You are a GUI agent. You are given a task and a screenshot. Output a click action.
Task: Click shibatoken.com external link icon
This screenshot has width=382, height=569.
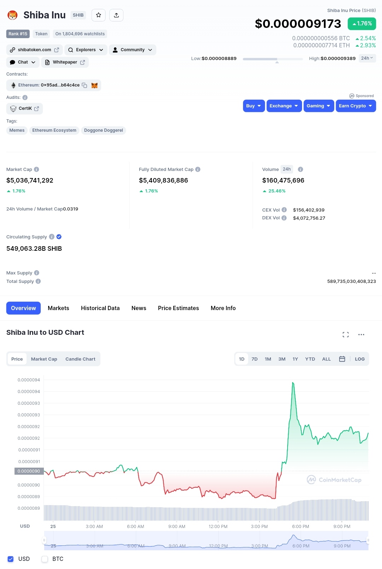pyautogui.click(x=57, y=50)
